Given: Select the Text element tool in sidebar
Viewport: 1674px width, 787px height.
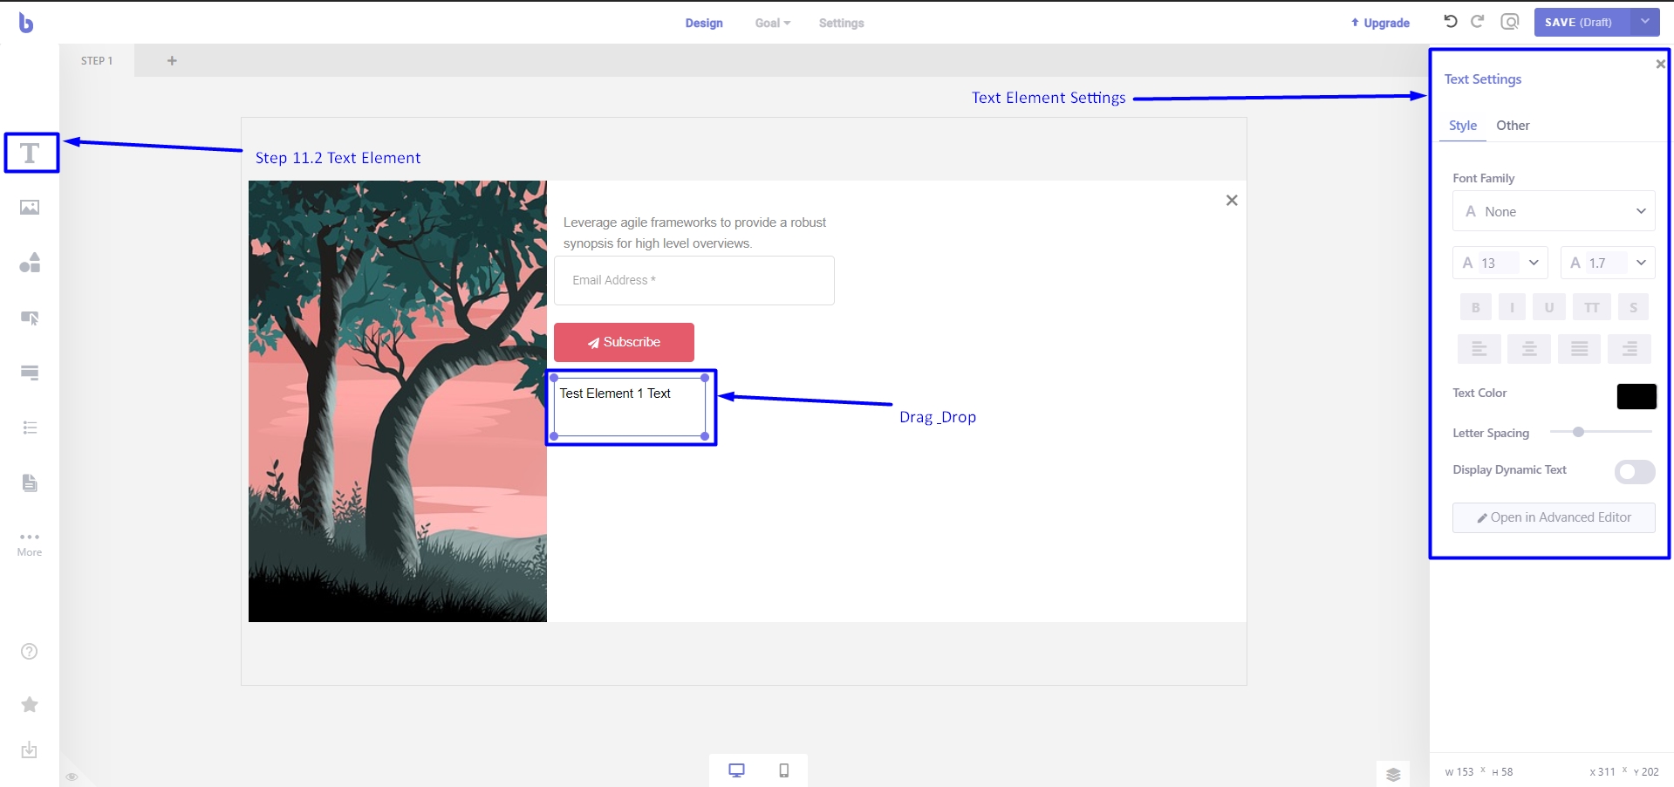Looking at the screenshot, I should coord(30,154).
